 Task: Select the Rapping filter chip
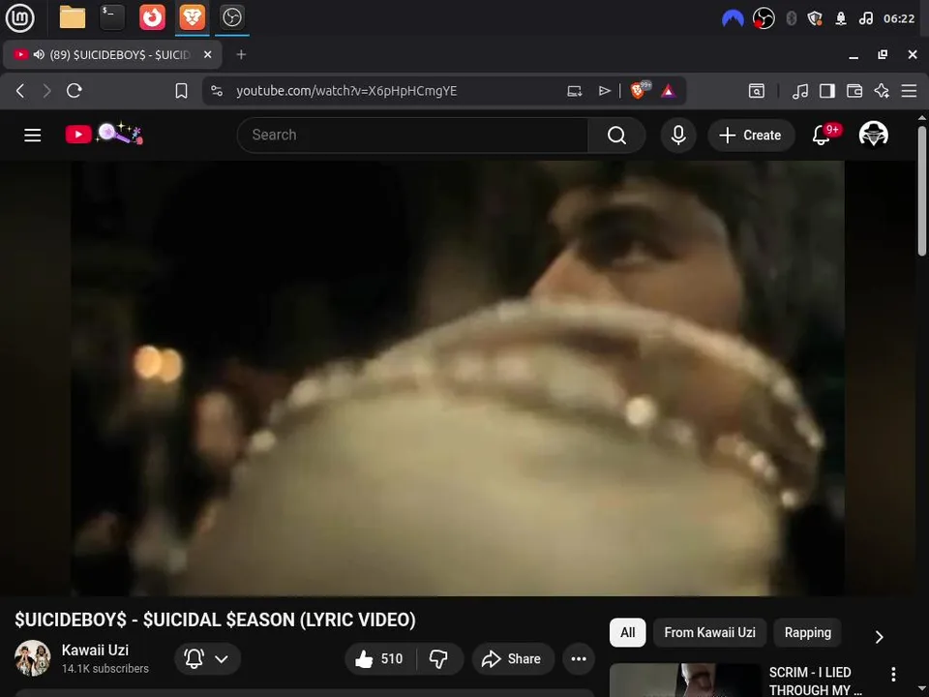[807, 632]
